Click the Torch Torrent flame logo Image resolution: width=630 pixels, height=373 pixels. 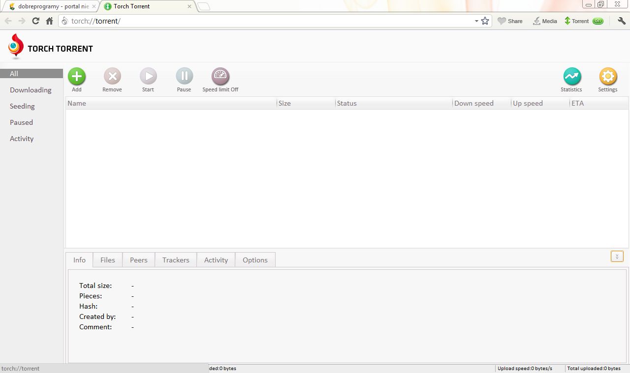[16, 46]
